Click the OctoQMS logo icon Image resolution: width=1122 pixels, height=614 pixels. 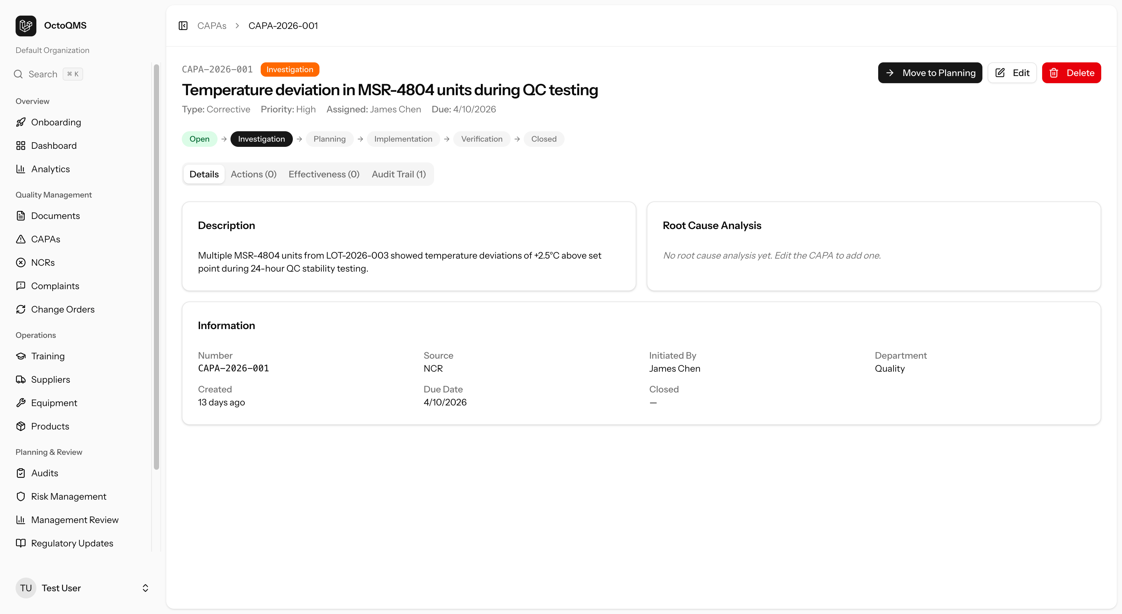pyautogui.click(x=26, y=26)
